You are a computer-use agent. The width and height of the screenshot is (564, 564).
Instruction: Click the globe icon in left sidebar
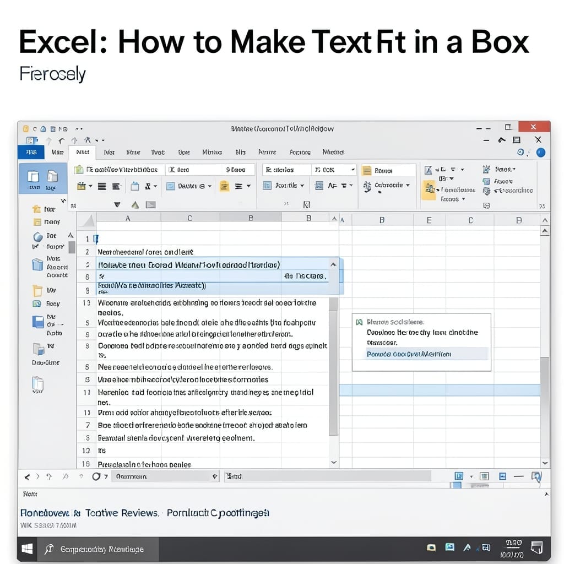pos(38,237)
